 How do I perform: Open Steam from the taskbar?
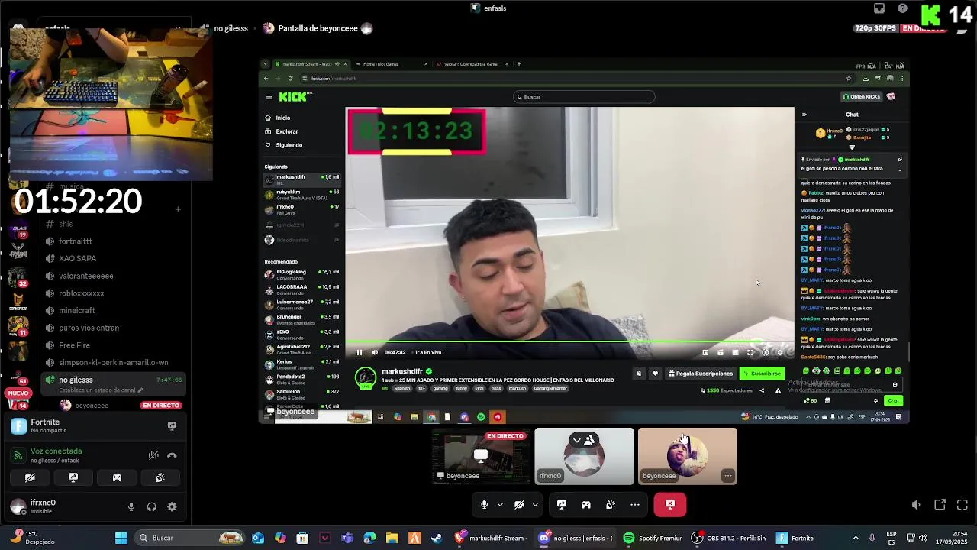click(437, 538)
